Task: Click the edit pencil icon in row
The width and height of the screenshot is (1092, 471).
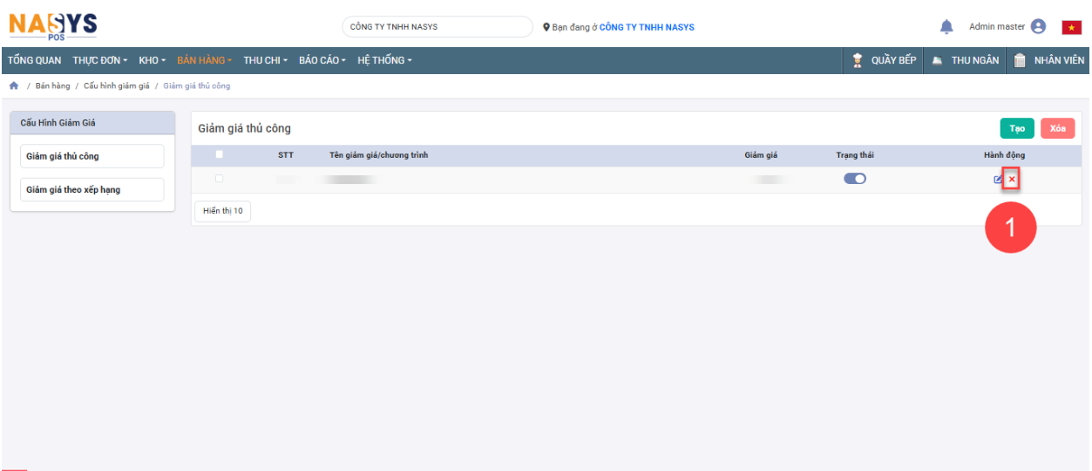Action: pyautogui.click(x=998, y=180)
